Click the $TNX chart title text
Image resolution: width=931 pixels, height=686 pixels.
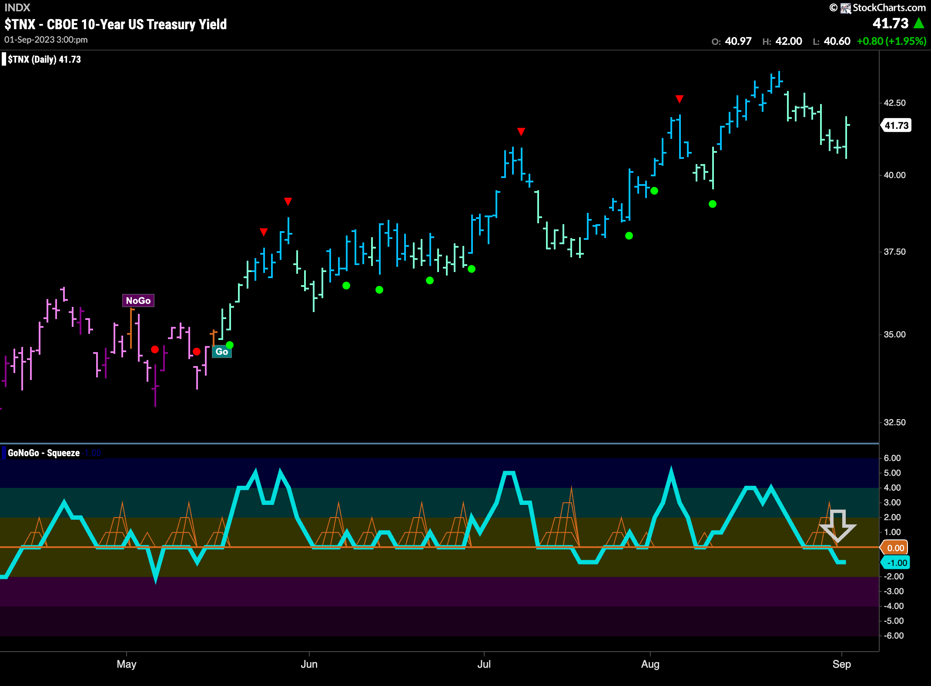[x=116, y=24]
